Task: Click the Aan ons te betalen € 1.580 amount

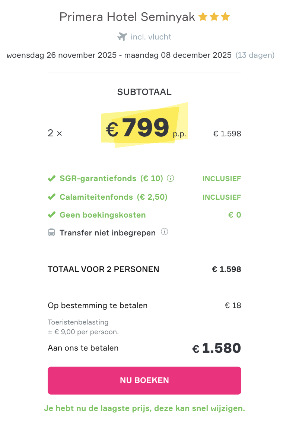Action: pos(217,348)
